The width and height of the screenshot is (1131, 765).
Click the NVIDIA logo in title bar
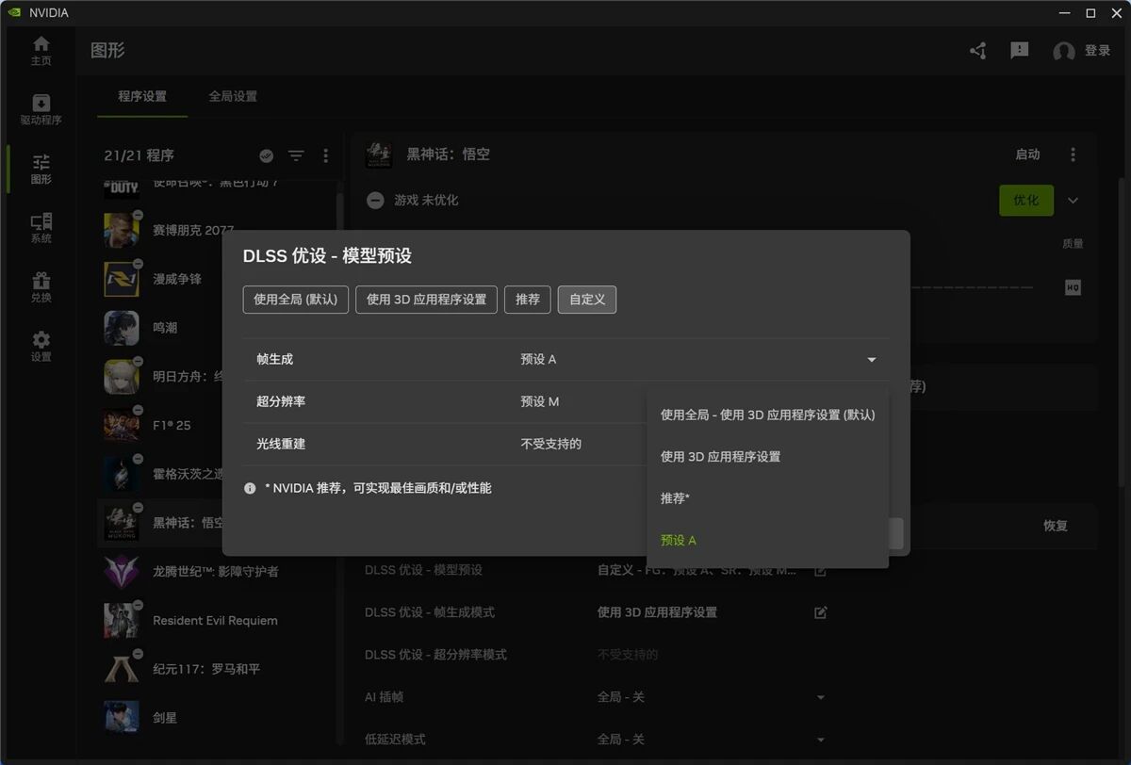(14, 13)
